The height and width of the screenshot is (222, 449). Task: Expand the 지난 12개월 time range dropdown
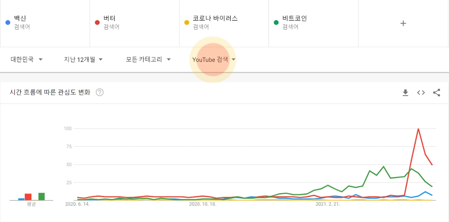click(83, 60)
